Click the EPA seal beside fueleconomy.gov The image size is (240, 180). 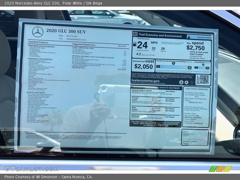(181, 82)
